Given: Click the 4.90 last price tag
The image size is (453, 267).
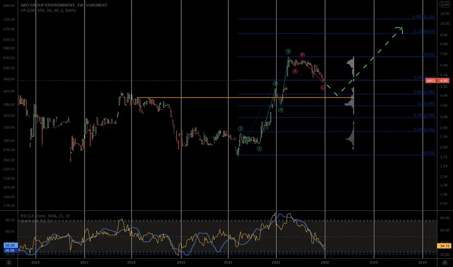Looking at the screenshot, I should coord(444,81).
